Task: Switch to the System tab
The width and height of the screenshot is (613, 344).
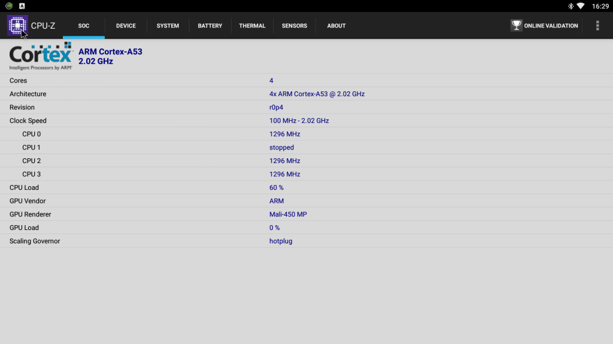Action: 168,26
